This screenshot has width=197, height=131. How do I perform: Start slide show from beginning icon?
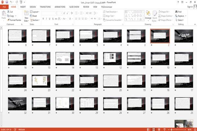[x=21, y=2]
